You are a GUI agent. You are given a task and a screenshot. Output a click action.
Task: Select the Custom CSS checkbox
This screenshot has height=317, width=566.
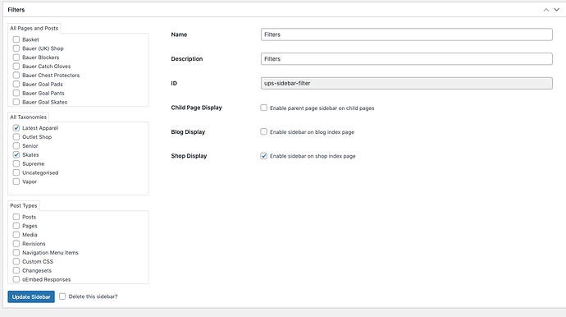[16, 261]
